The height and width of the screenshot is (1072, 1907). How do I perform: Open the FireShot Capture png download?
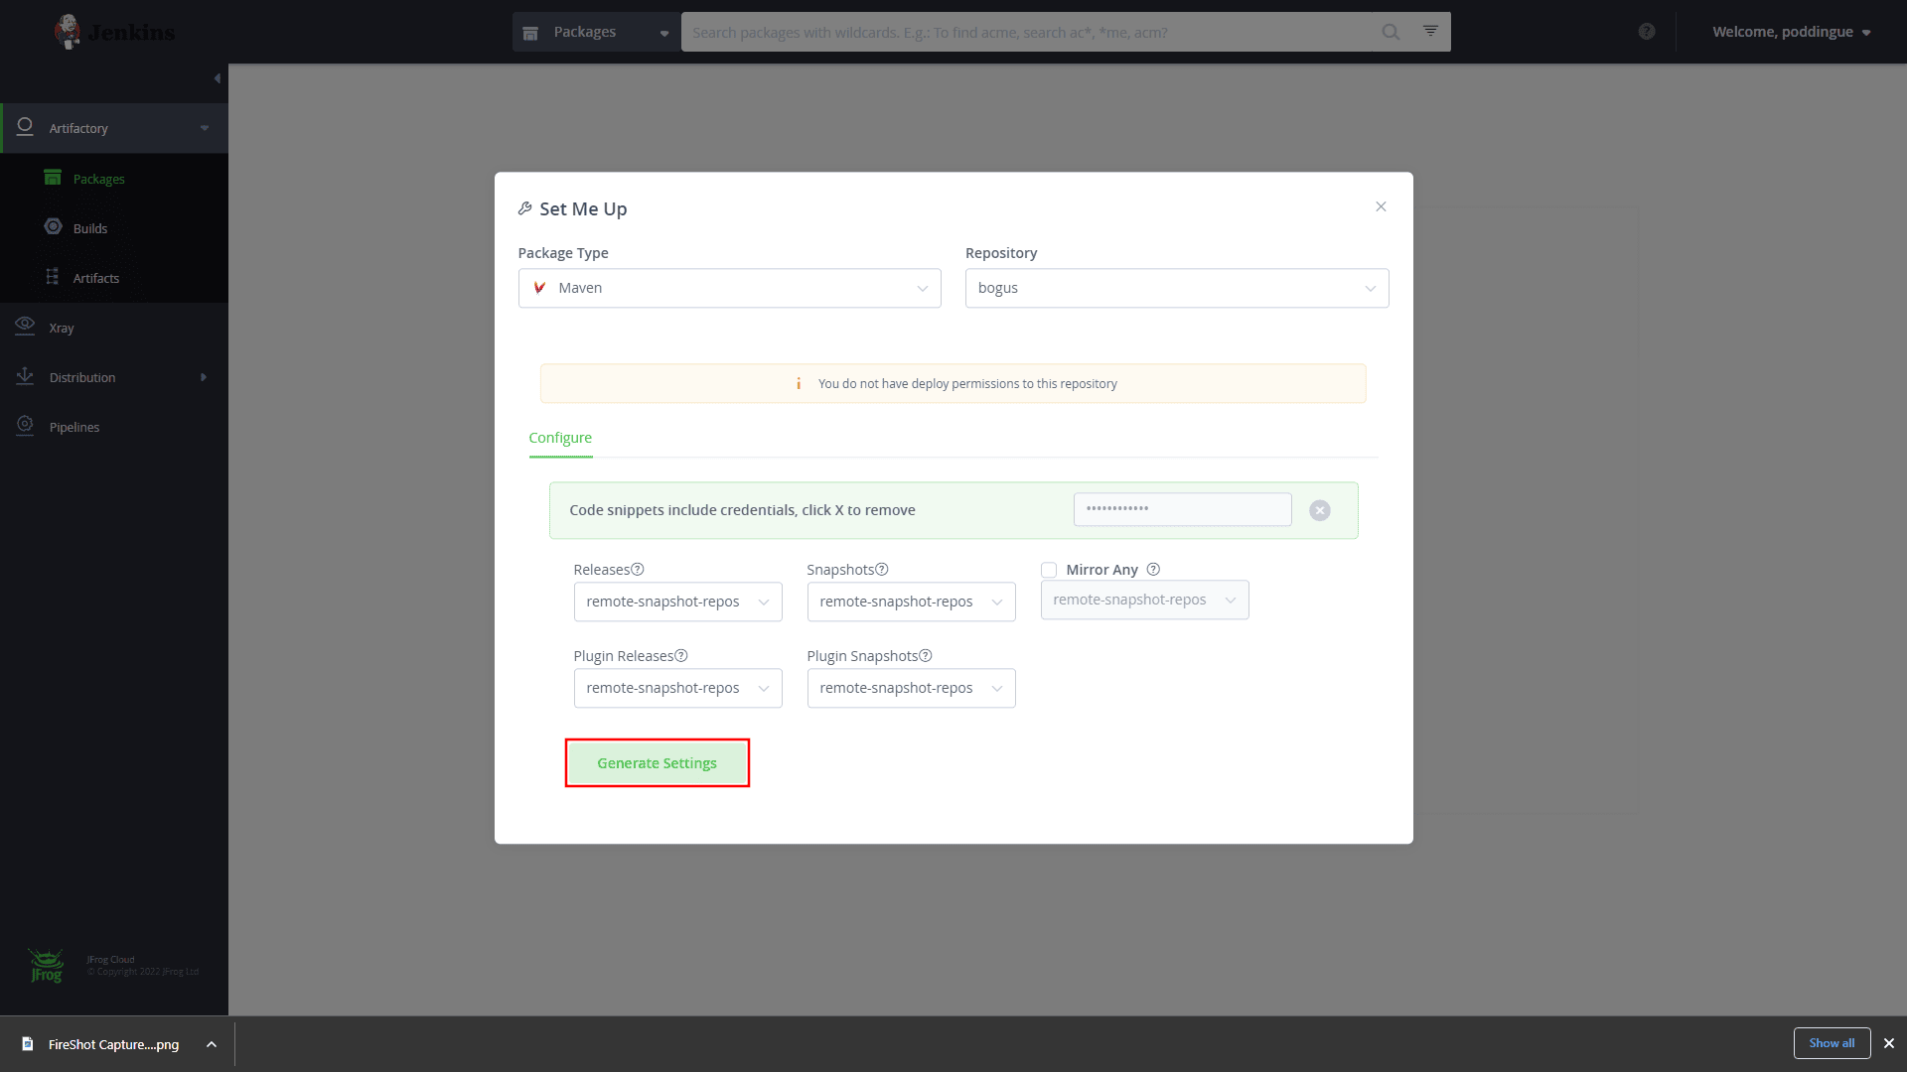[x=113, y=1044]
